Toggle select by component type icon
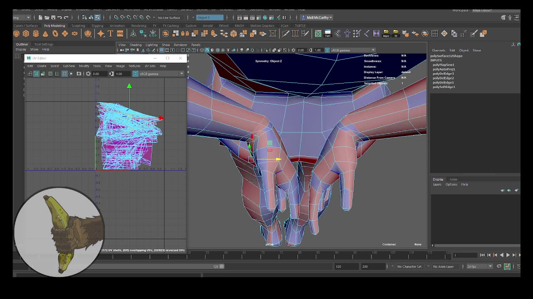Image resolution: width=533 pixels, height=299 pixels. coord(97,17)
